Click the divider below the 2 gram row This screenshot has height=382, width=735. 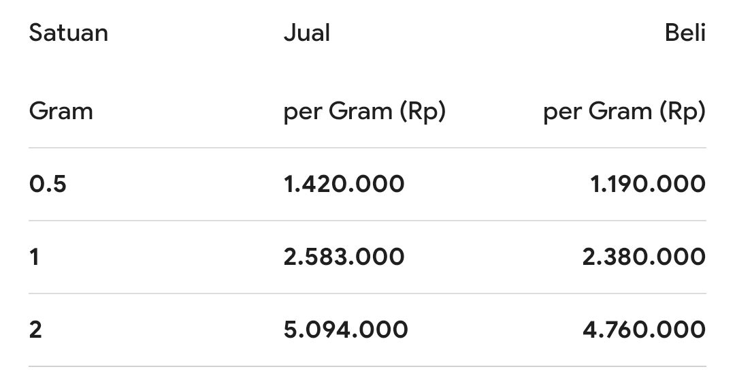coord(367,366)
